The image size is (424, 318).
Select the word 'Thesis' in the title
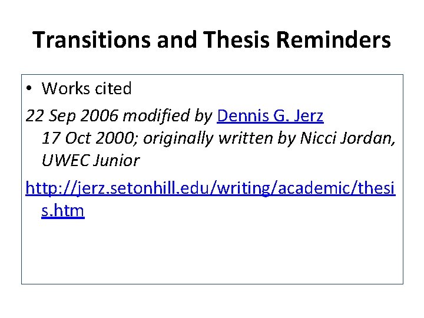(239, 40)
